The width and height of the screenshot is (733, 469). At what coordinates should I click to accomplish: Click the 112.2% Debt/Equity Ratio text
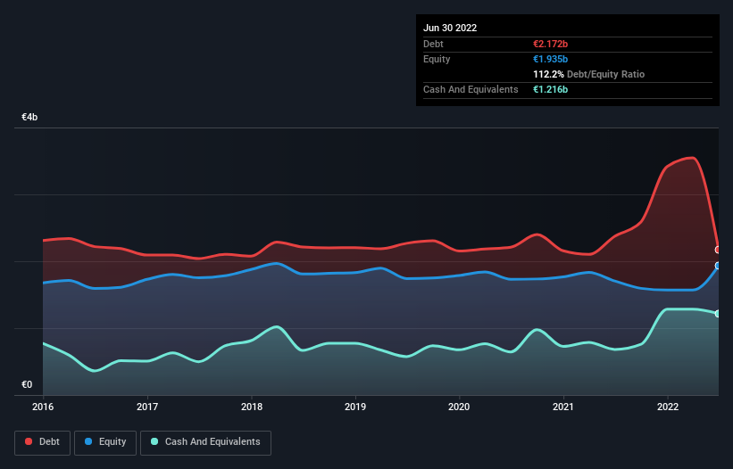589,74
